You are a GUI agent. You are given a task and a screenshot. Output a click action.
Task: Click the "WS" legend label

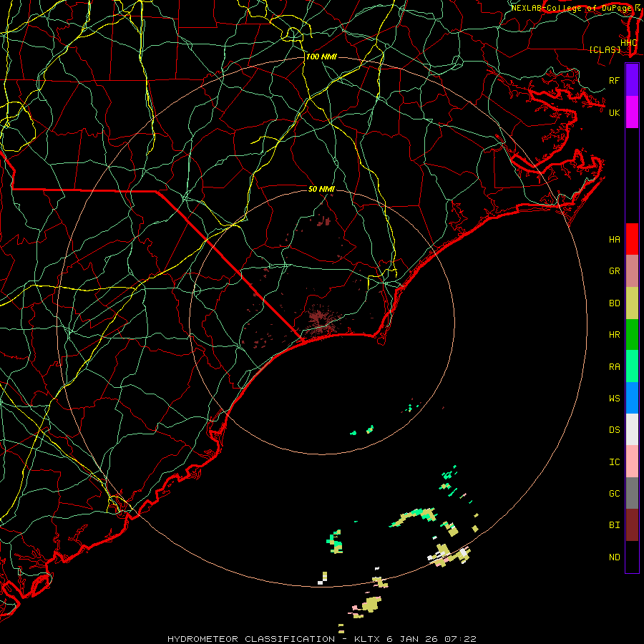click(x=614, y=399)
